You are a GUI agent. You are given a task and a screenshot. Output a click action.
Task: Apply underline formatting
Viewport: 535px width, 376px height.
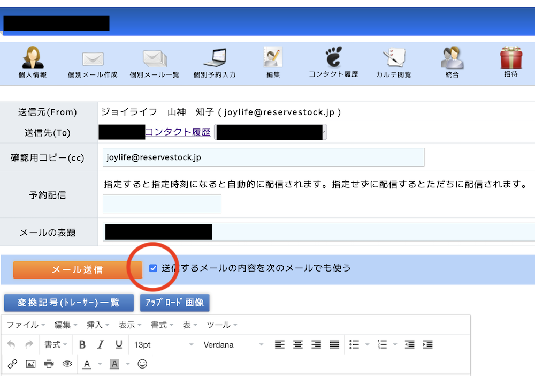pyautogui.click(x=118, y=344)
